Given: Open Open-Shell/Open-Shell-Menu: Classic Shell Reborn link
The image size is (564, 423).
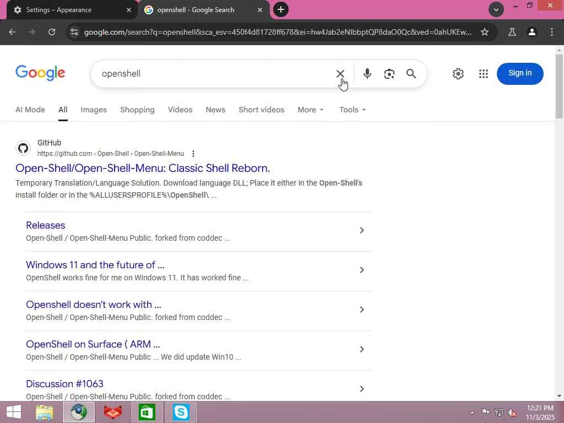Looking at the screenshot, I should click(x=143, y=168).
